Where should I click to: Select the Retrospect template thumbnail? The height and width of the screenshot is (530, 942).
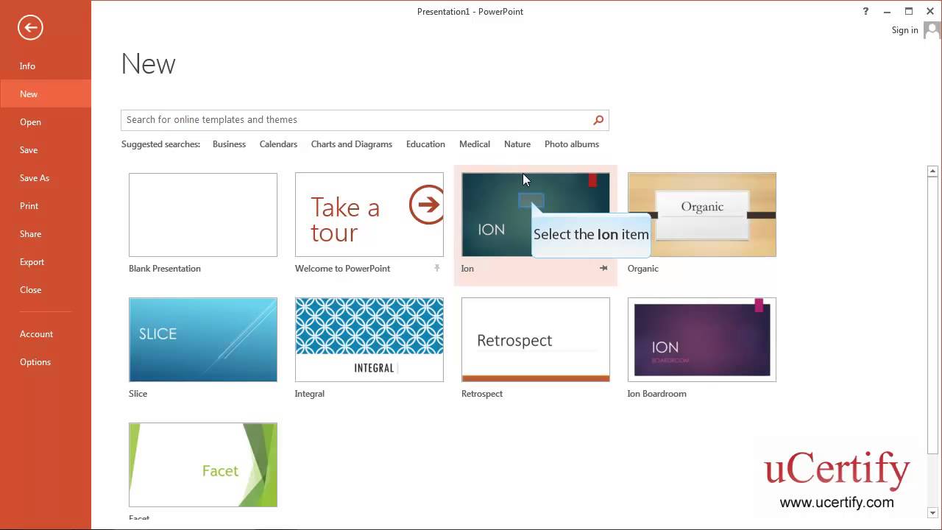[x=536, y=340]
